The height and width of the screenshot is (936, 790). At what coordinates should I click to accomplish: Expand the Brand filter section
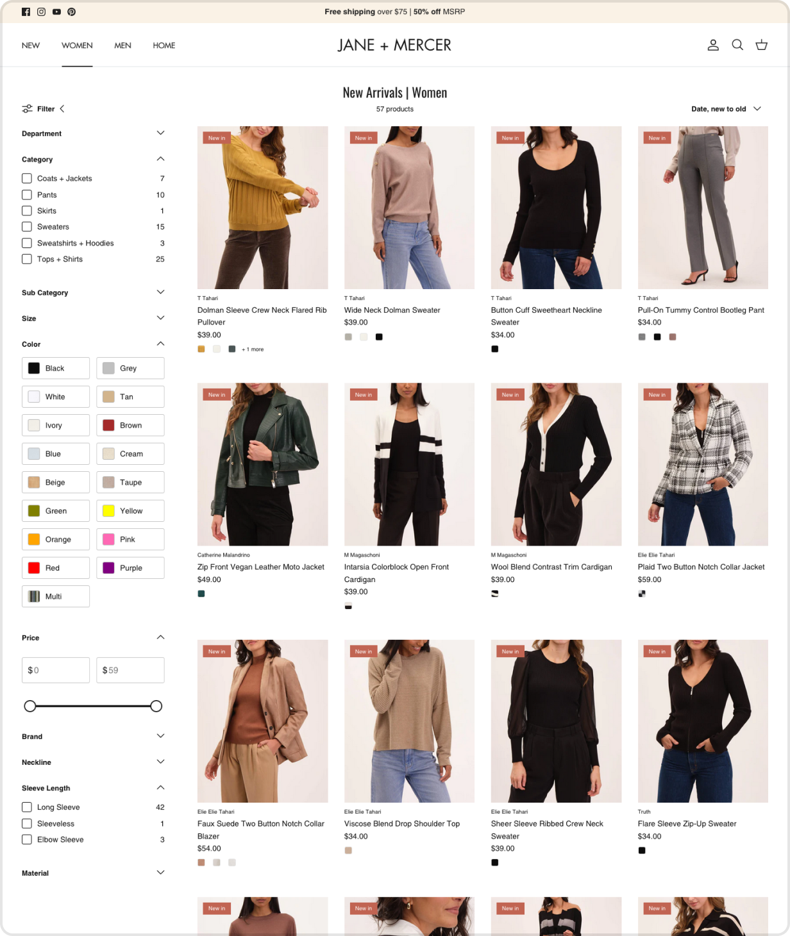pyautogui.click(x=93, y=737)
